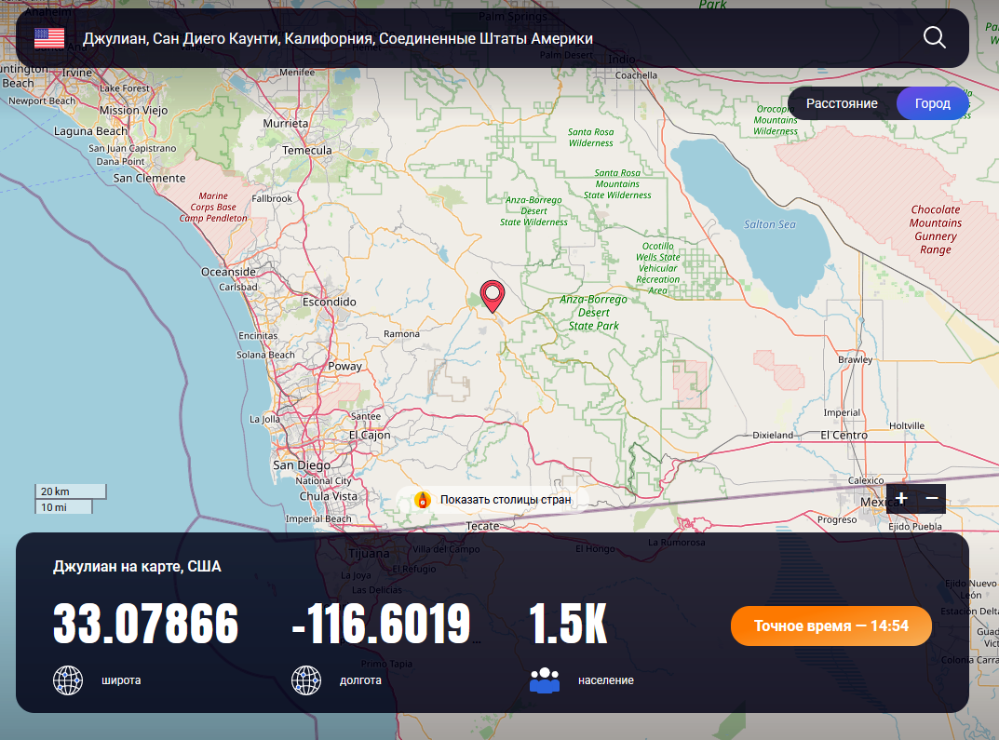
Task: Click the Holtville map label
Action: click(907, 425)
